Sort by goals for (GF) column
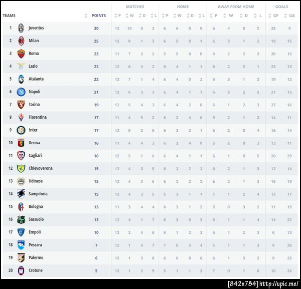Screen dimensions: 301x289 pyautogui.click(x=274, y=16)
